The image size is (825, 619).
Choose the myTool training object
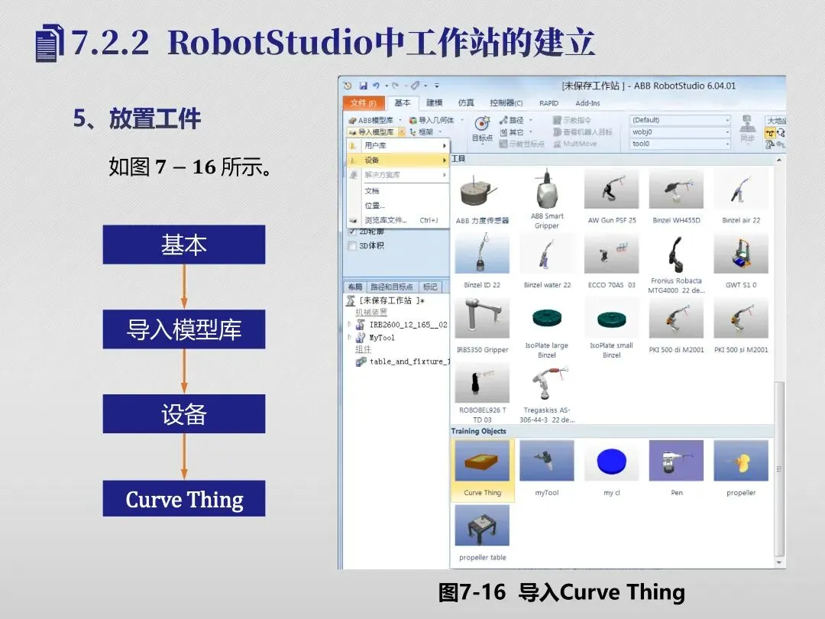547,461
